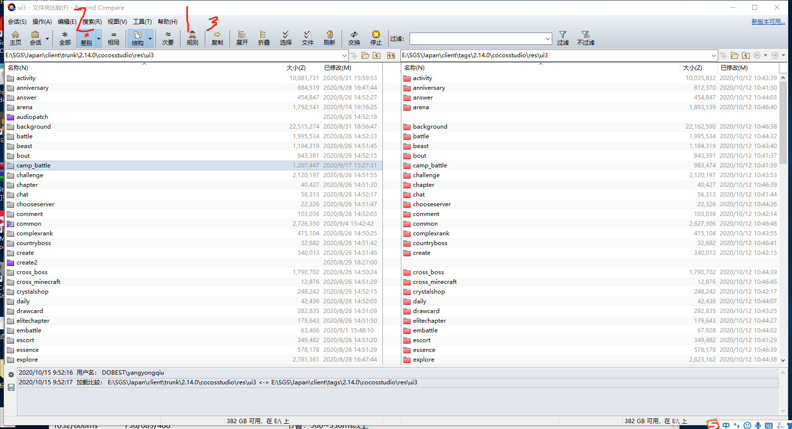Open the Sessions (会话) briefcase icon

pos(35,38)
